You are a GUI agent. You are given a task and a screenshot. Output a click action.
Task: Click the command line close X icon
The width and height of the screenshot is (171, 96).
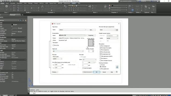coord(29,90)
